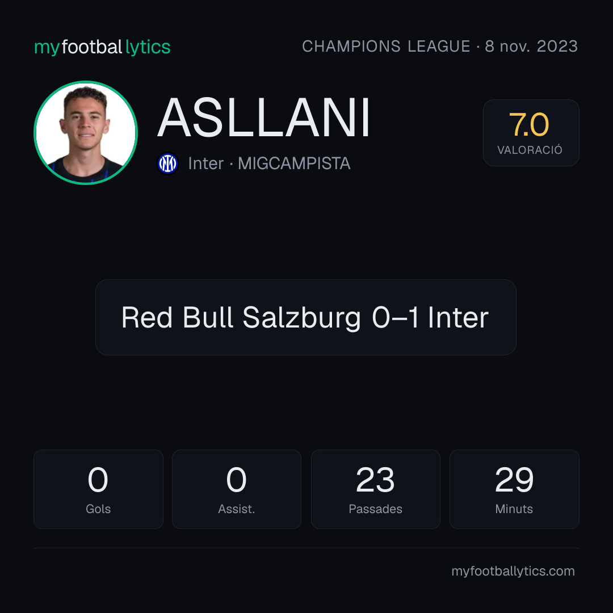Click the Red Bull Salzburg 0–1 Inter scorebox
This screenshot has height=613, width=613.
(306, 317)
